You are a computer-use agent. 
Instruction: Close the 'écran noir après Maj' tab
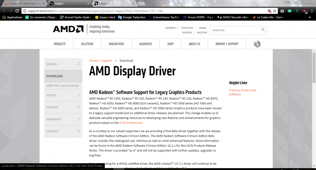point(44,3)
